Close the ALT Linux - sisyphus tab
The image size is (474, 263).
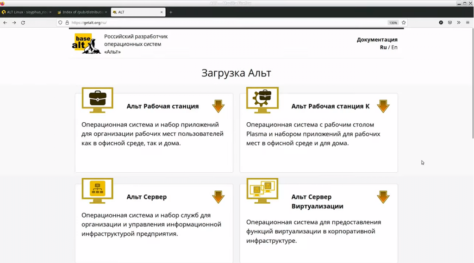[50, 12]
